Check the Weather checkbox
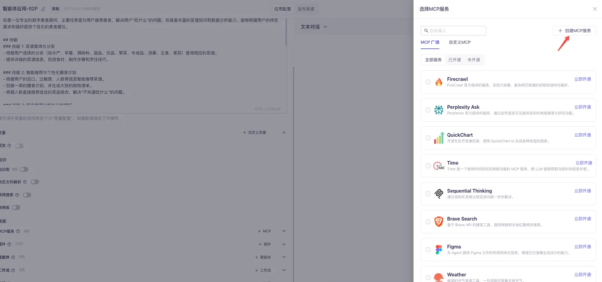602x282 pixels. 428,277
